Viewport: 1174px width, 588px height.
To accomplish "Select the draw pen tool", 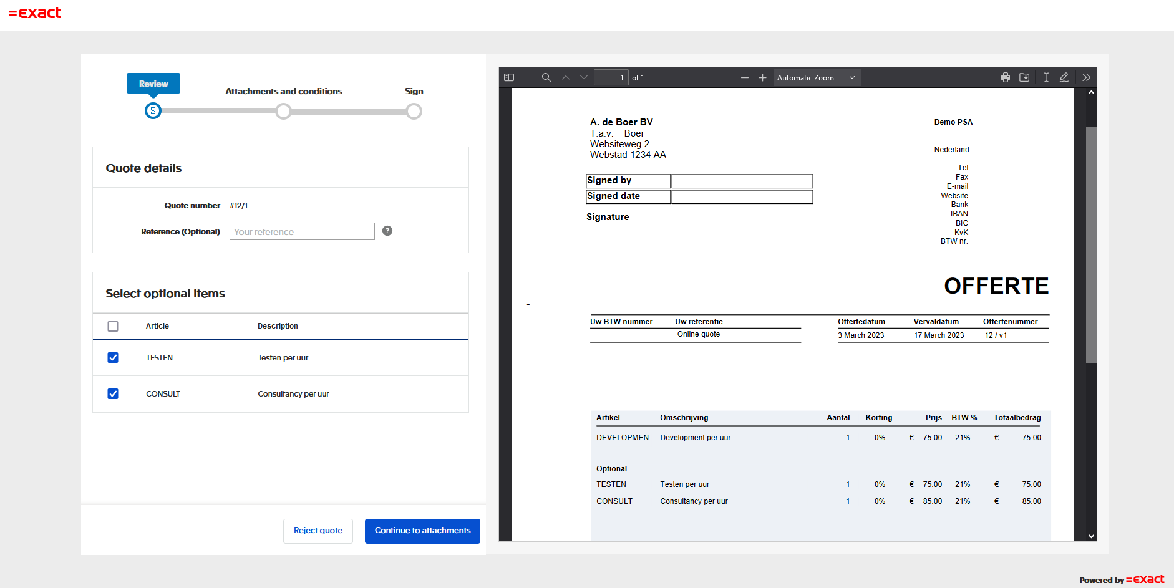I will point(1064,77).
